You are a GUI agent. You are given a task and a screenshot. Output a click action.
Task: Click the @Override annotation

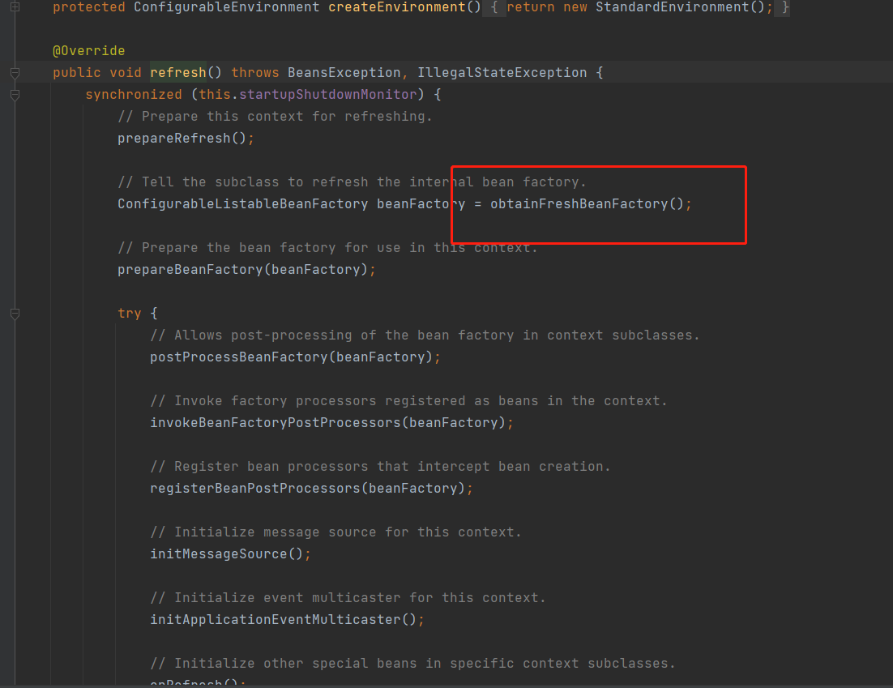coord(88,51)
